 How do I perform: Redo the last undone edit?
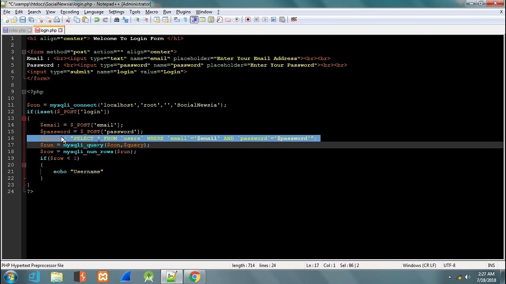point(106,19)
